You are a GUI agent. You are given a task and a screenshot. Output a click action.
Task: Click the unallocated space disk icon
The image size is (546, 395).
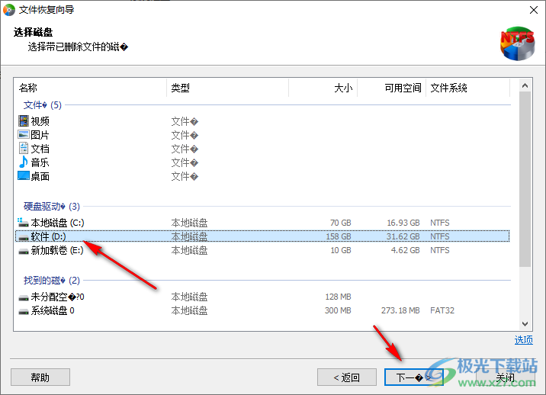24,297
